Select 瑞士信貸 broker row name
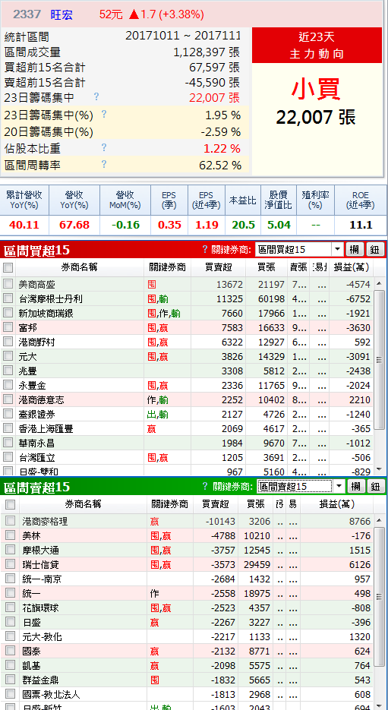Viewport: 388px width, 710px height. (x=40, y=565)
